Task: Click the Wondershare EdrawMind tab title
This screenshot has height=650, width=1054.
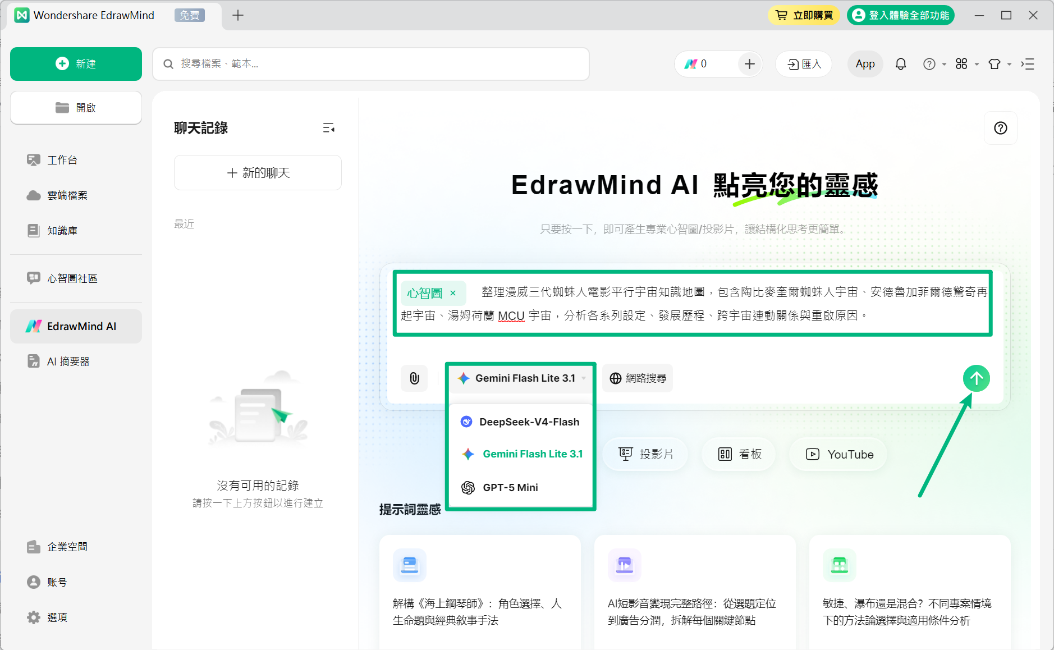Action: (x=94, y=15)
